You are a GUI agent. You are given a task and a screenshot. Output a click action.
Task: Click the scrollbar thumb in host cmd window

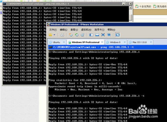click(130, 17)
